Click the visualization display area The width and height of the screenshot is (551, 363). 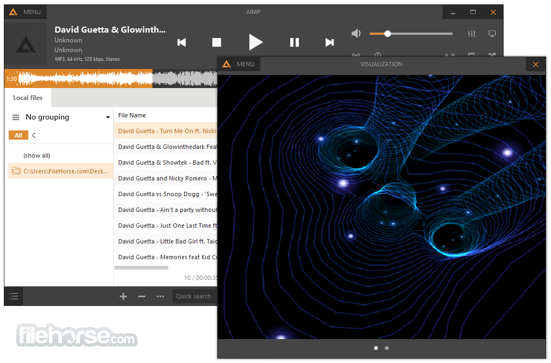pos(382,207)
